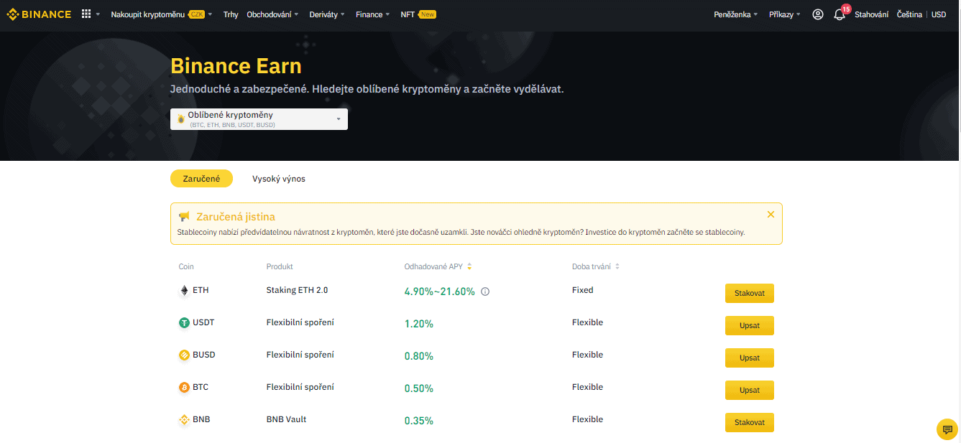
Task: Open the Deriváty dropdown menu
Action: [326, 14]
